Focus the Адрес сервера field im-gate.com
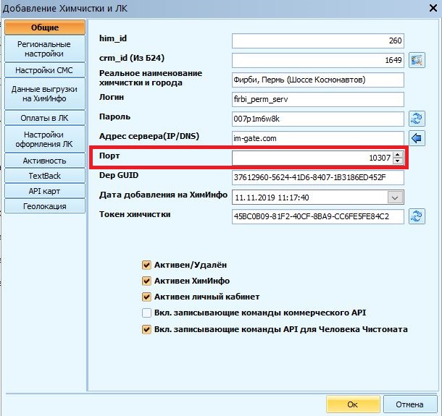This screenshot has height=416, width=442. [x=318, y=138]
